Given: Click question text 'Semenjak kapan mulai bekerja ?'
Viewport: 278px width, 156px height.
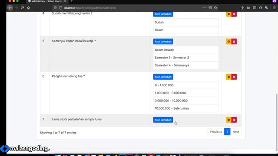Looking at the screenshot, I should (74, 41).
